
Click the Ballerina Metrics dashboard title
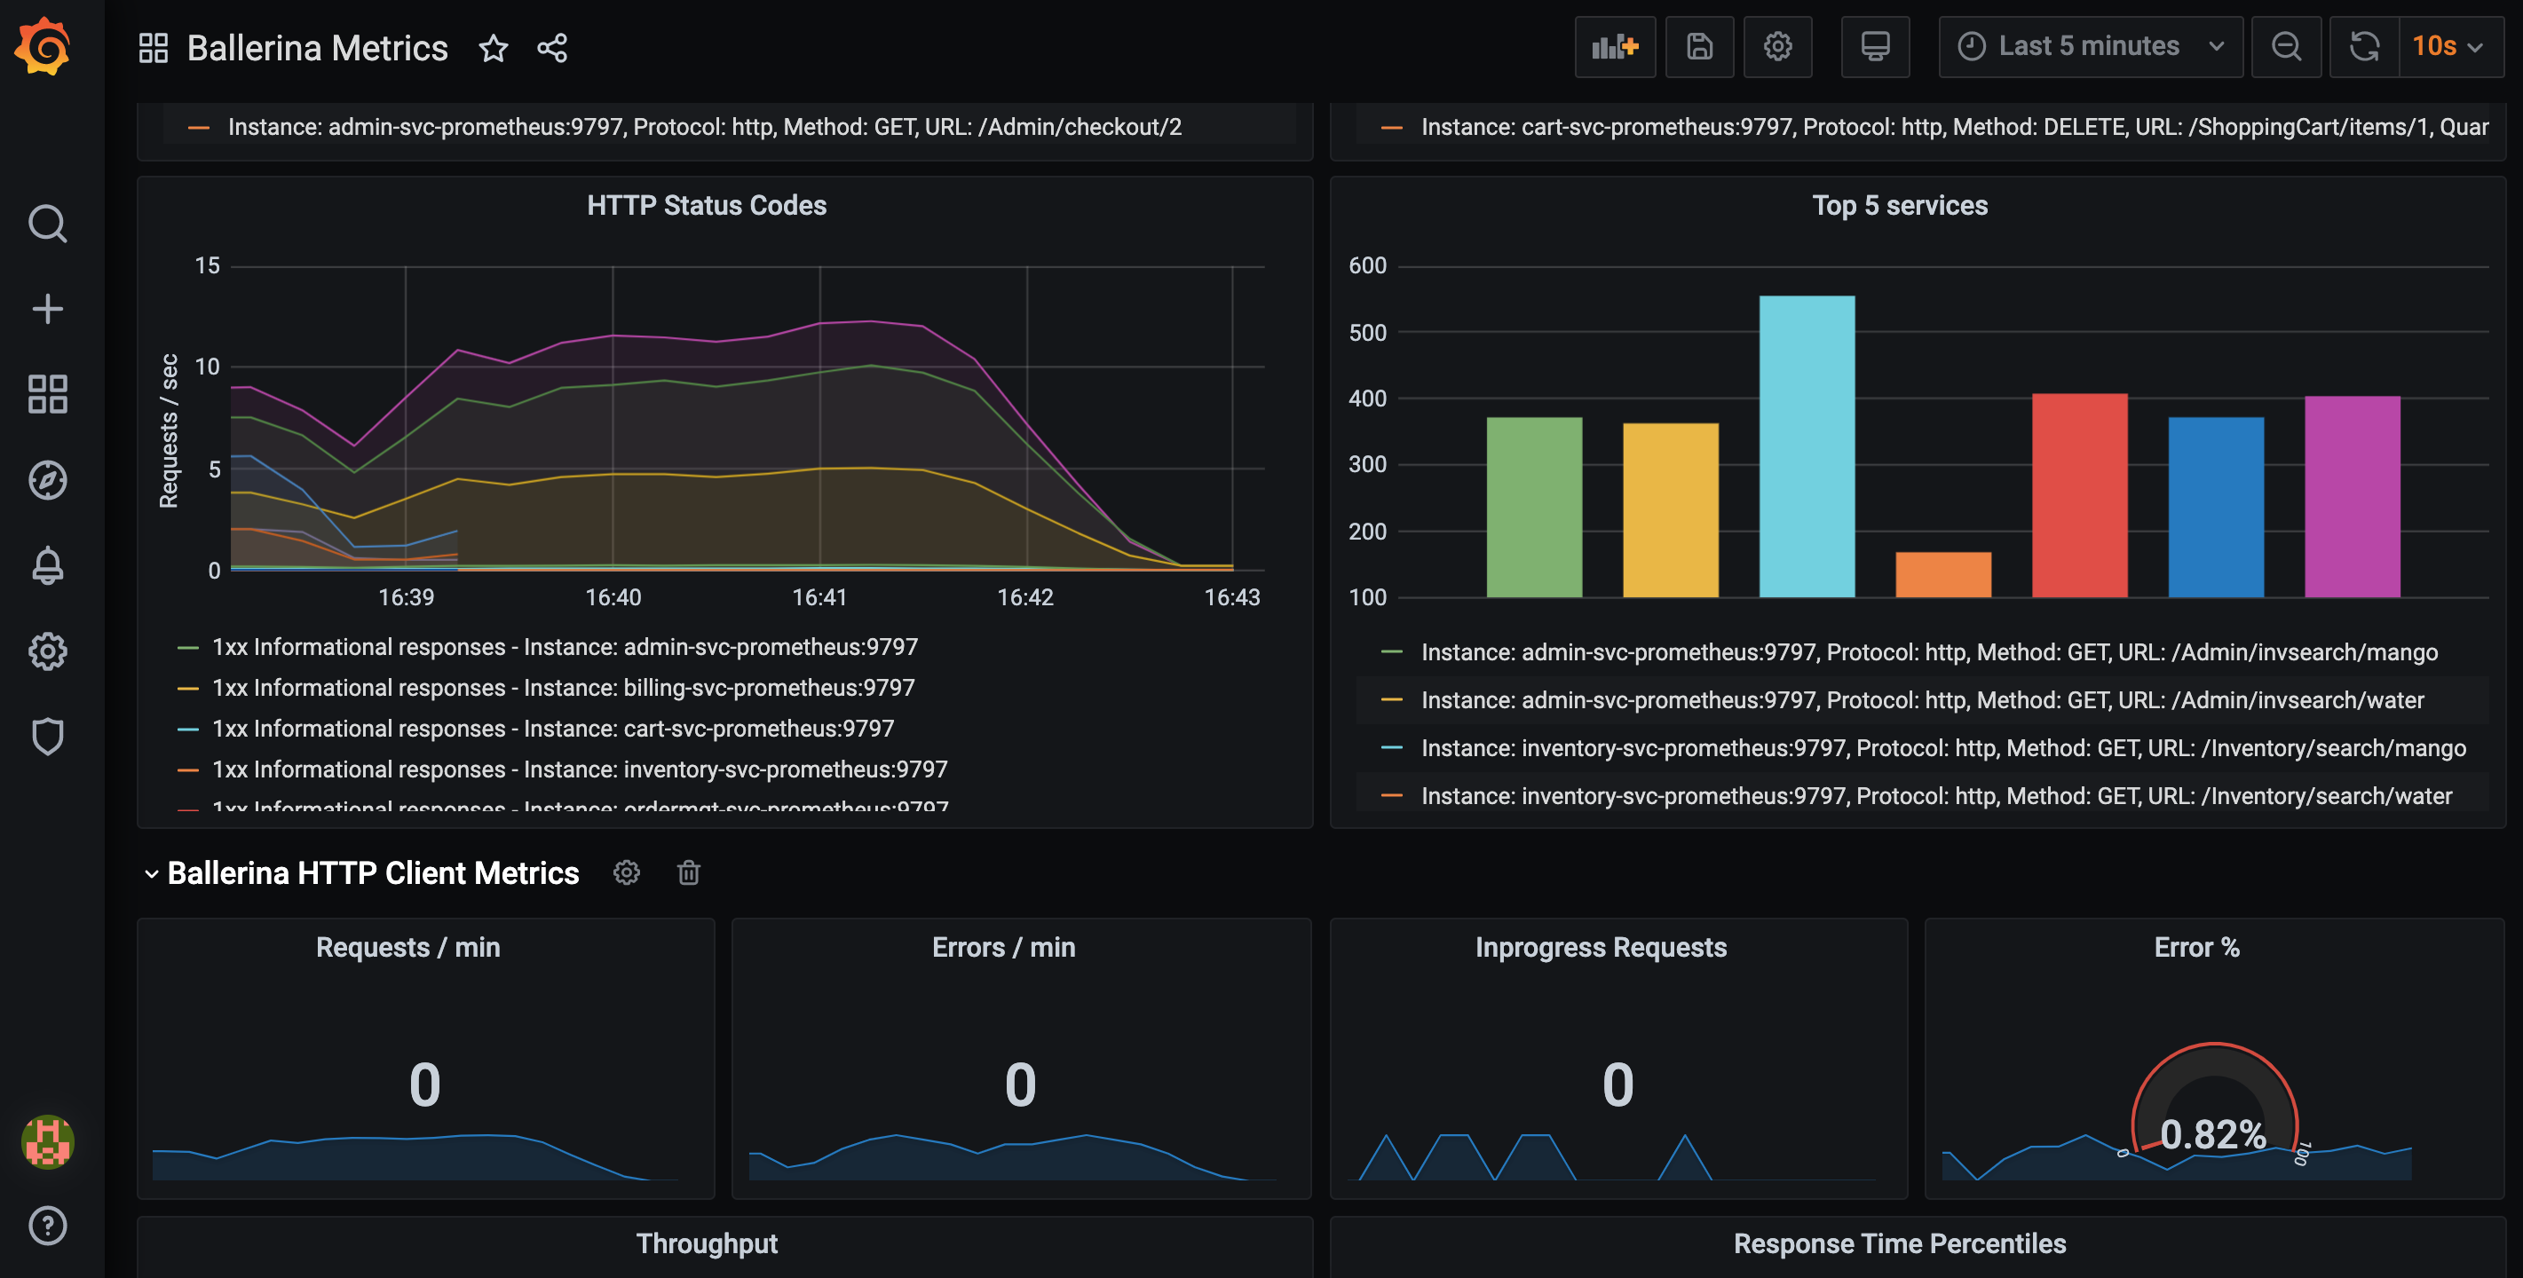[317, 48]
